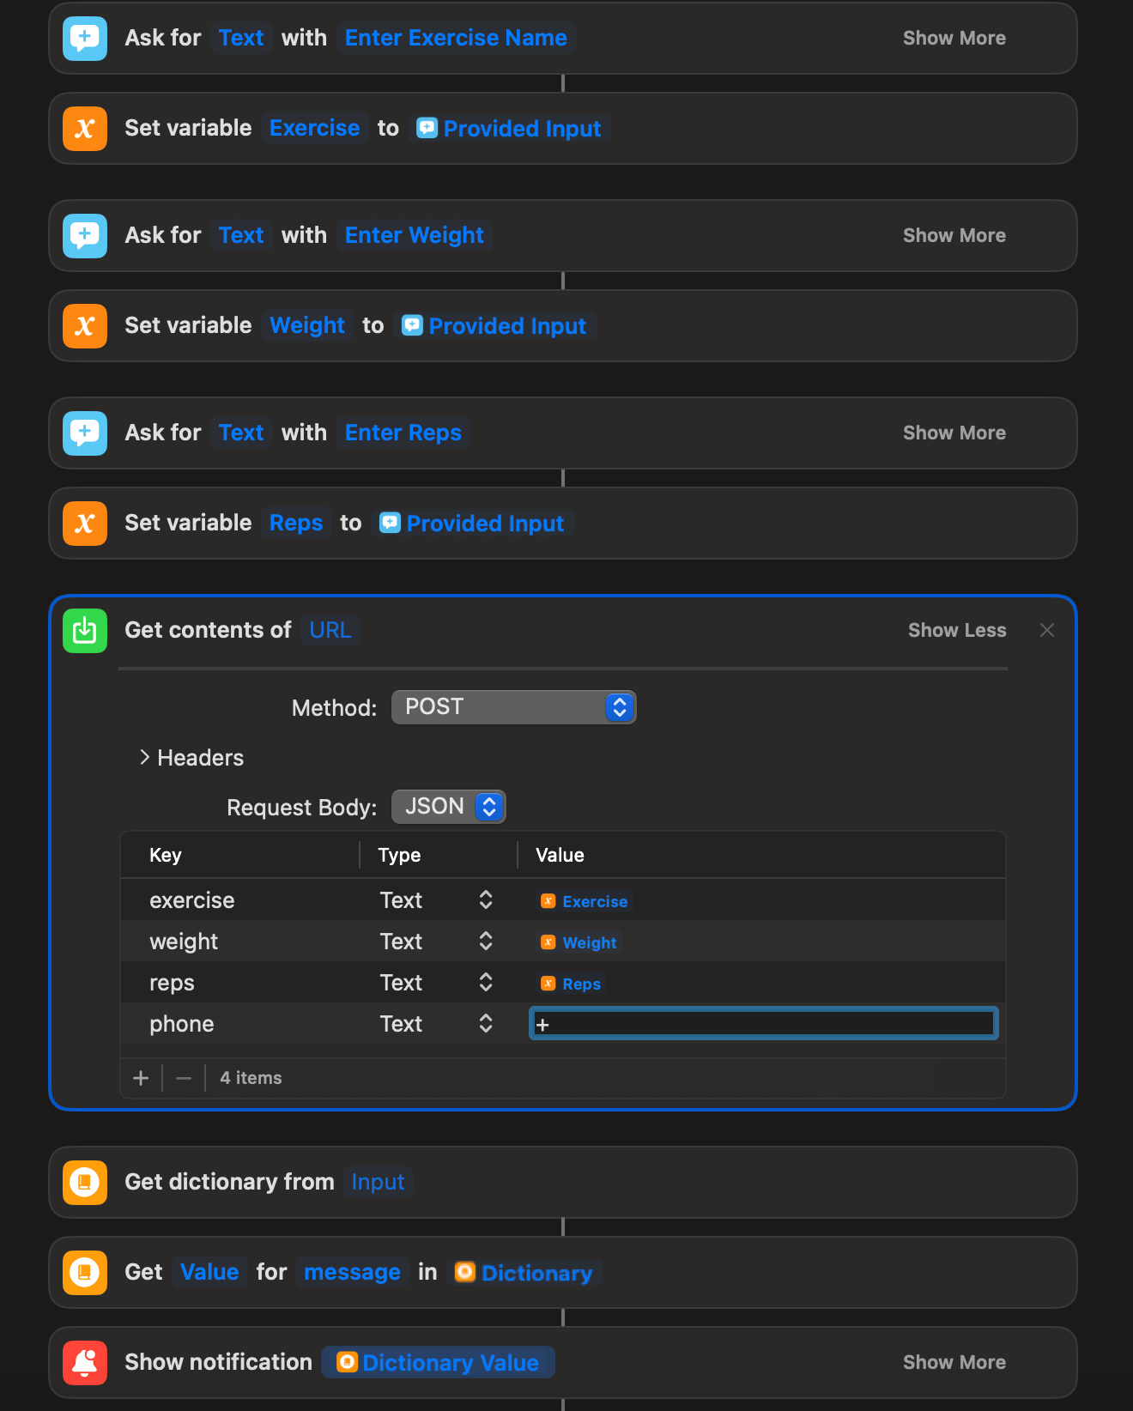Click the Ask for Enter Exercise Name icon
The image size is (1133, 1411).
(85, 39)
